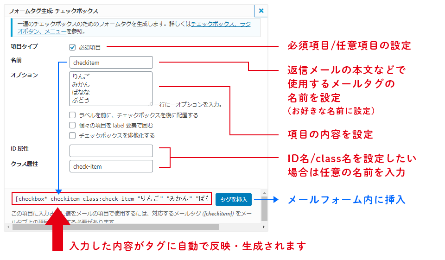Click the vertical scrollbar thumb beside タグを挿入
This screenshot has height=260, width=445.
coord(264,209)
